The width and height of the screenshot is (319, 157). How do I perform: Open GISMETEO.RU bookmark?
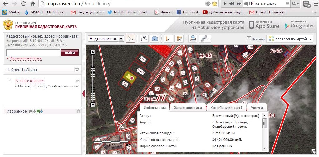pyautogui.click(x=46, y=12)
